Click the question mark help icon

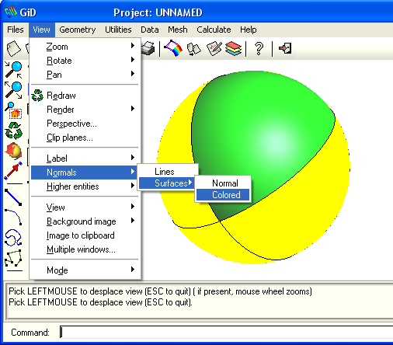point(259,48)
